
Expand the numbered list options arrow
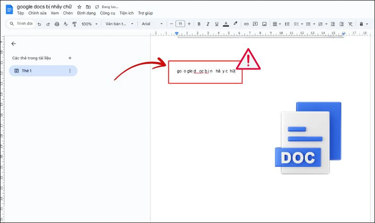(x=326, y=24)
